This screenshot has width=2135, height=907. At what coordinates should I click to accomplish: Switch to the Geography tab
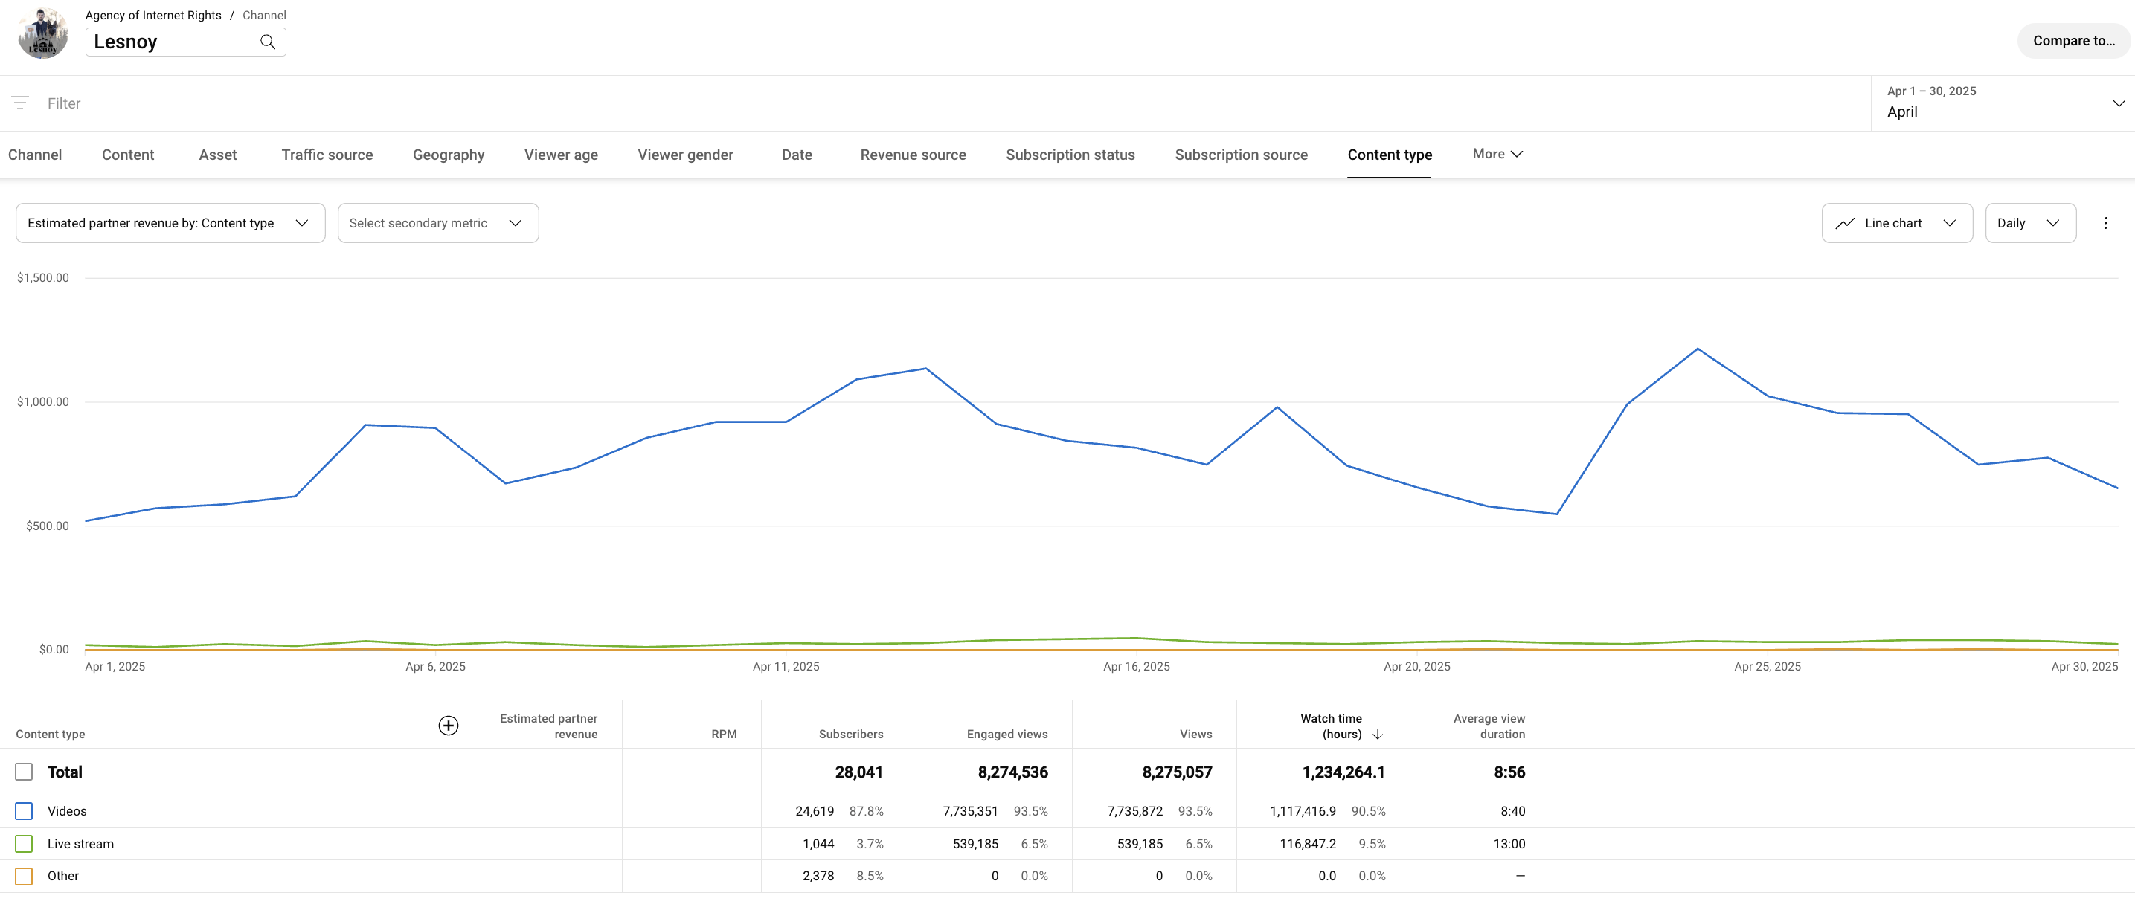click(449, 155)
